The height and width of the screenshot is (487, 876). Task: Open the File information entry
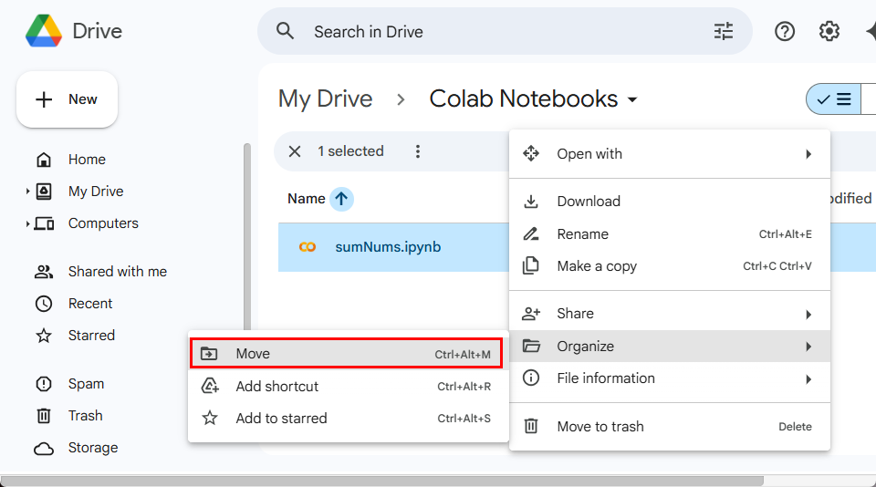point(670,378)
